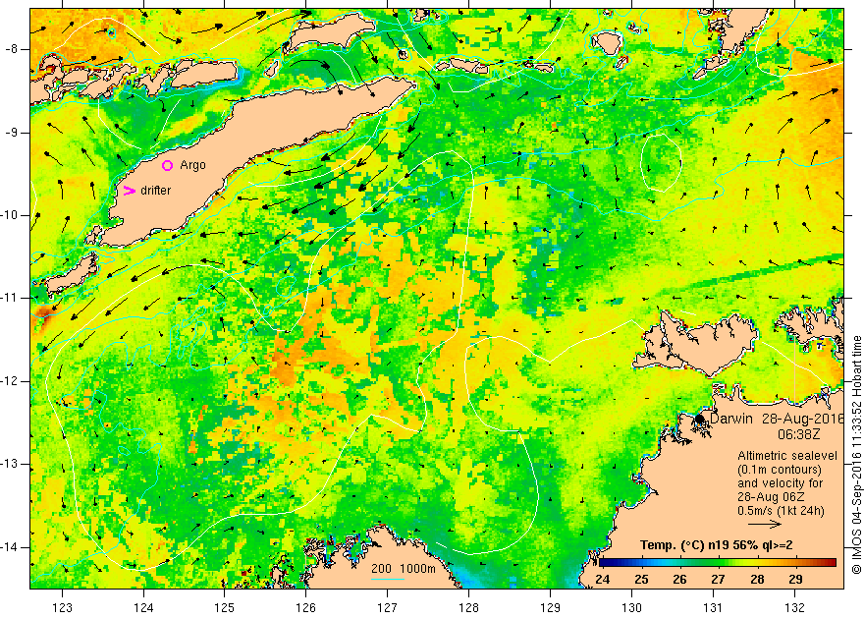Click the black Darwin location dot
This screenshot has width=864, height=619.
tap(700, 419)
